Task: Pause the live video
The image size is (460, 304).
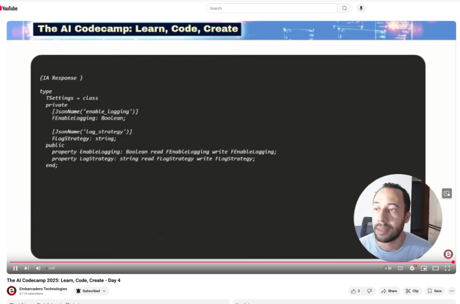Action: coord(15,268)
